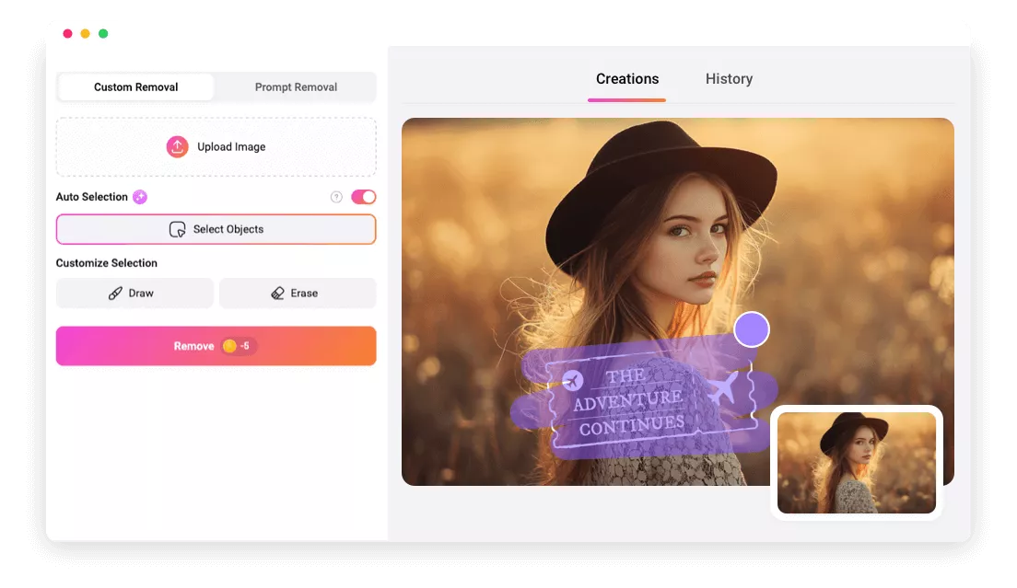Click the AI sparkle badge beside Auto Selection
The image size is (1017, 588).
click(x=139, y=196)
